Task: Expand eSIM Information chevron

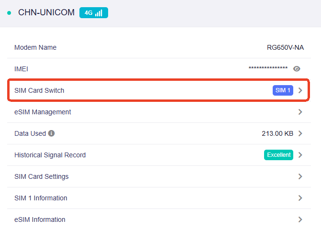Action: [x=300, y=219]
